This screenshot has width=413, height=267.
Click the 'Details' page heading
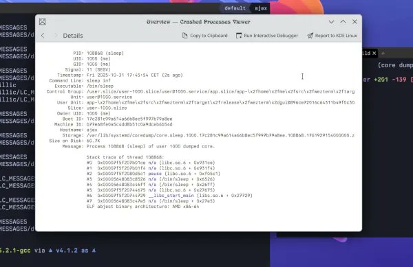(73, 36)
